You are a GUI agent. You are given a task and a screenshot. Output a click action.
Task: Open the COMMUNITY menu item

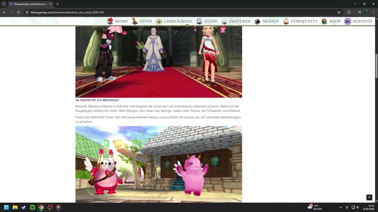click(304, 21)
